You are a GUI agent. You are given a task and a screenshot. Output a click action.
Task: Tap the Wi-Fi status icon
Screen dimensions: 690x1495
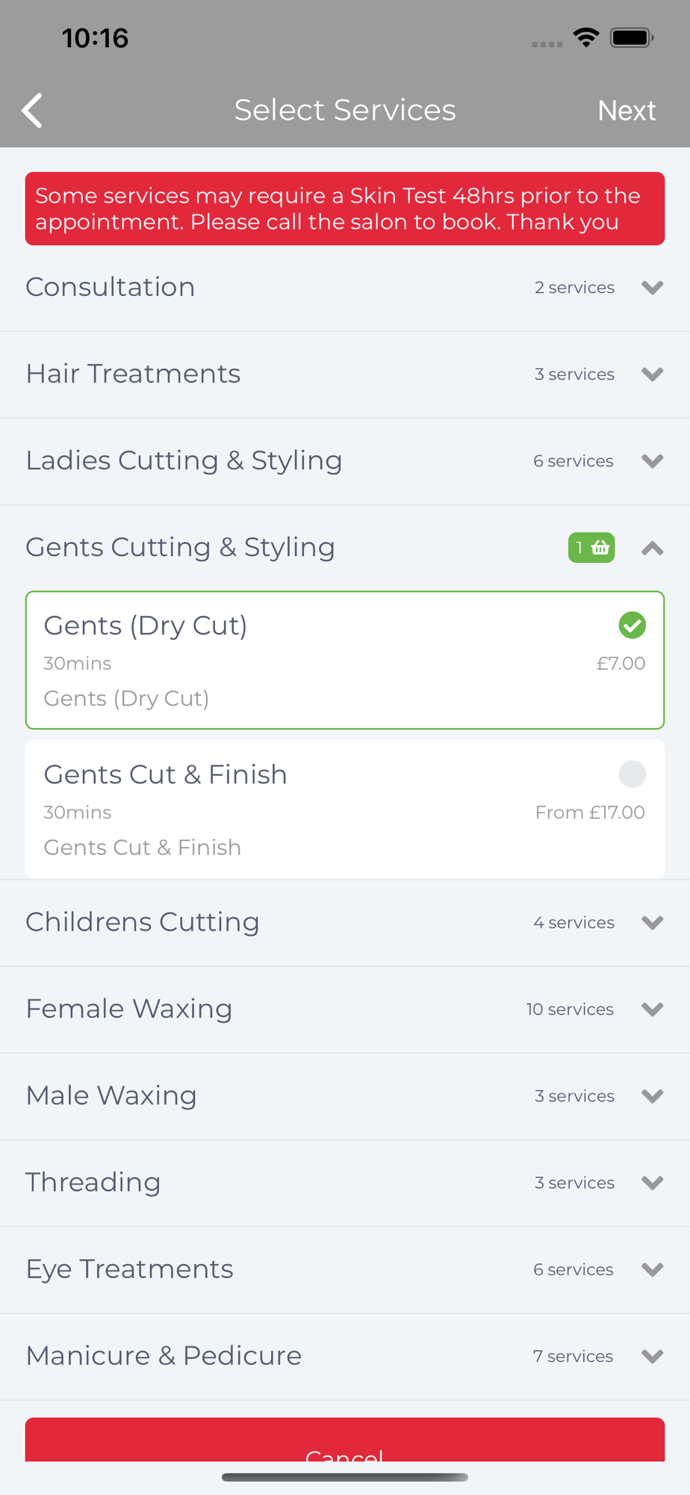(586, 37)
